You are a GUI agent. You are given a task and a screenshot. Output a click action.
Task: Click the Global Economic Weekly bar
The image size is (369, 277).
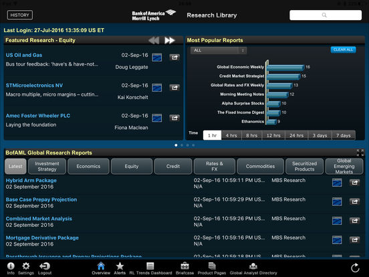285,68
